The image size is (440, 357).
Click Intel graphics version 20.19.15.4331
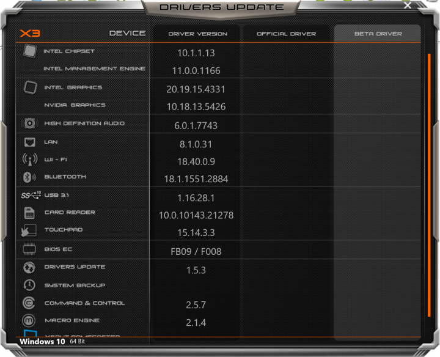196,89
